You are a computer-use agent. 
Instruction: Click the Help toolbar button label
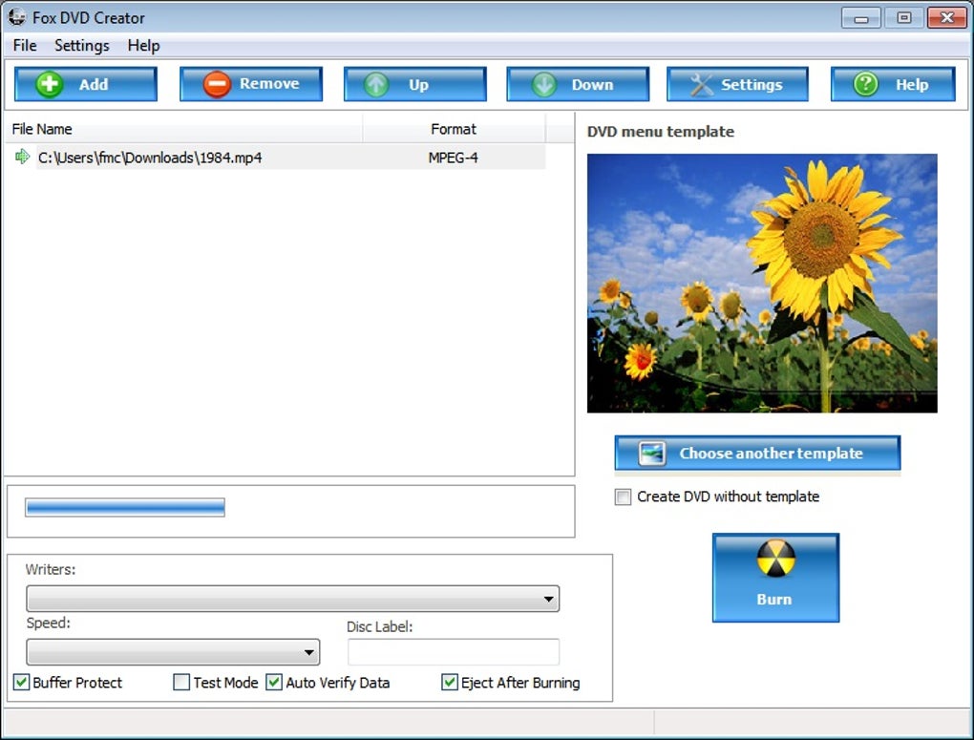(912, 85)
